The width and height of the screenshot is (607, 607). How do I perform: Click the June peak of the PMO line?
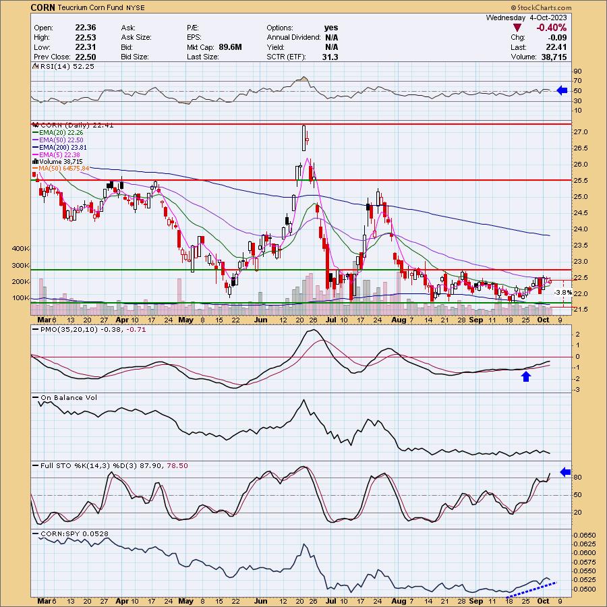[x=314, y=330]
